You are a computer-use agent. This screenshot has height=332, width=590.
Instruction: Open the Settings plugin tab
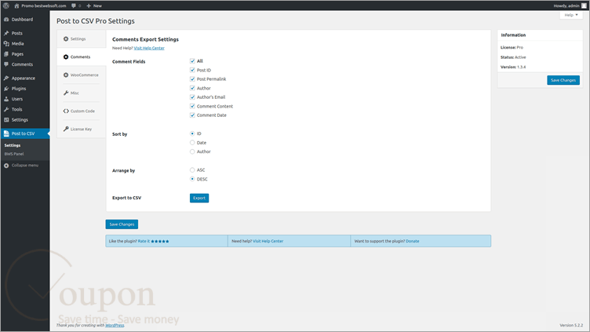[82, 38]
